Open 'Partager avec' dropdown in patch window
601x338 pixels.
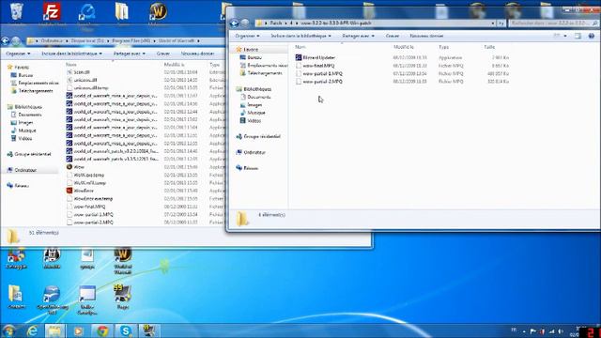pos(358,36)
